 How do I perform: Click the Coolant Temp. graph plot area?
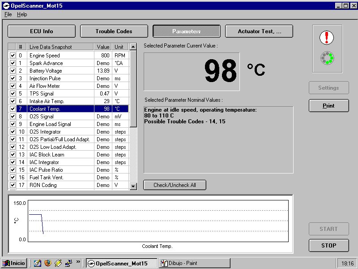pos(158,221)
